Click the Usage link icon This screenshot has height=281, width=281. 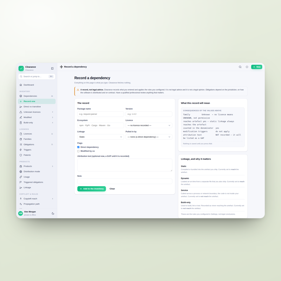pyautogui.click(x=21, y=177)
